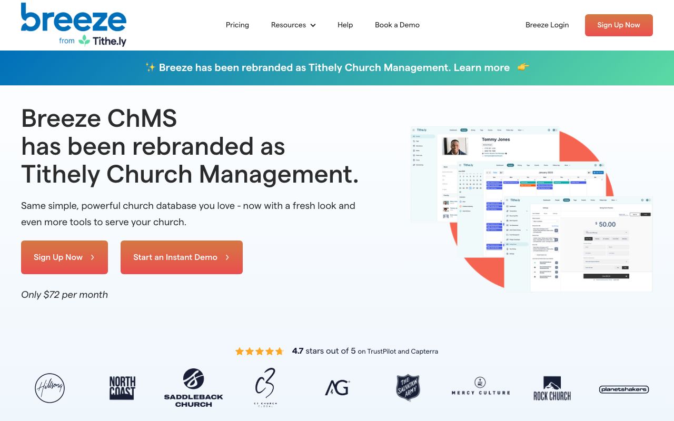
Task: Click the AG logo
Action: [336, 388]
